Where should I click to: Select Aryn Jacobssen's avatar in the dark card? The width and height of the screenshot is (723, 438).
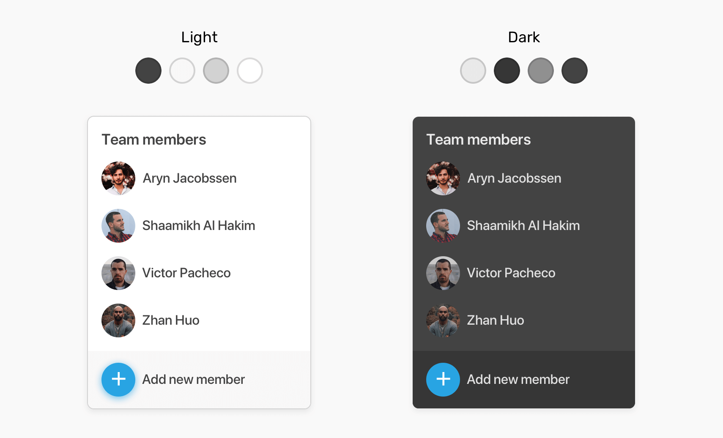[x=443, y=178]
